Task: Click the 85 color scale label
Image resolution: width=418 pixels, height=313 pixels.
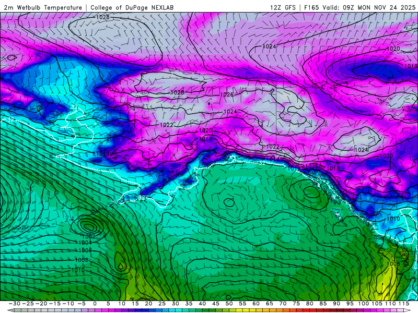Action: point(323,304)
